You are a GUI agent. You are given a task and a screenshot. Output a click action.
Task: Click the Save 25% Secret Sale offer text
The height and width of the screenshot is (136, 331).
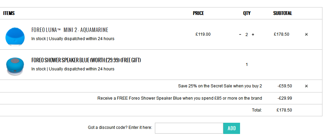coord(220,86)
